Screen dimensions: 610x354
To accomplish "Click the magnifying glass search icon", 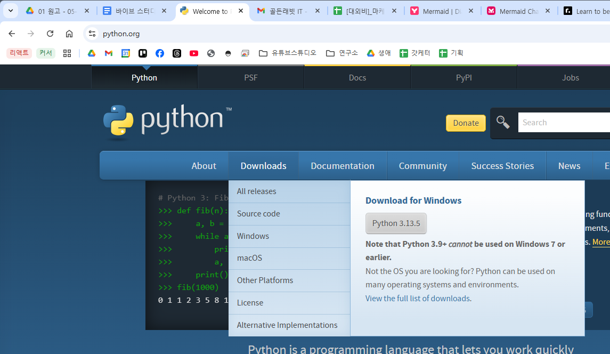I will click(502, 122).
